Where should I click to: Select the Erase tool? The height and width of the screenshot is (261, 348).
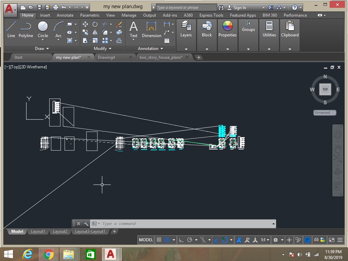click(119, 24)
